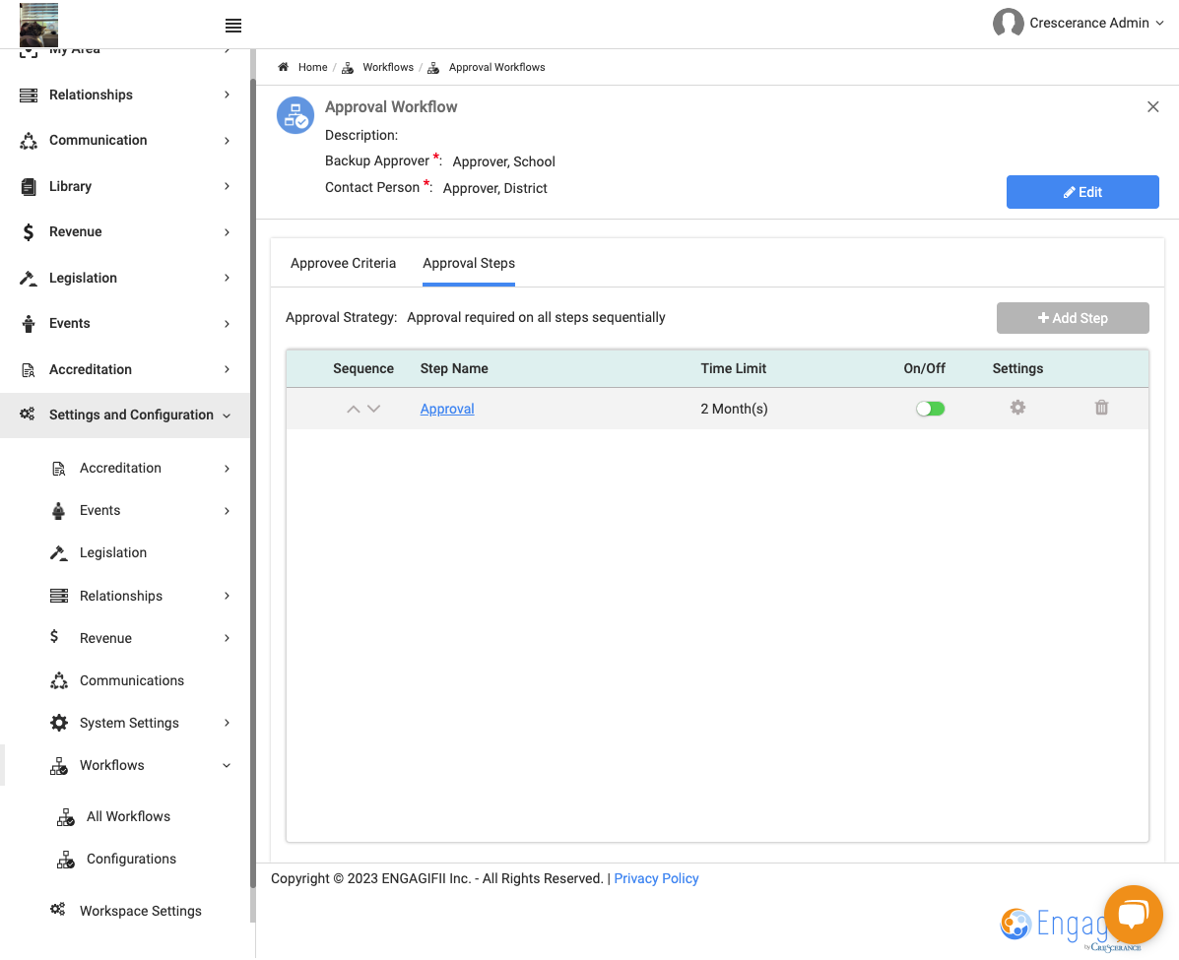The image size is (1179, 960).
Task: Go to Home breadcrumb link
Action: point(313,67)
